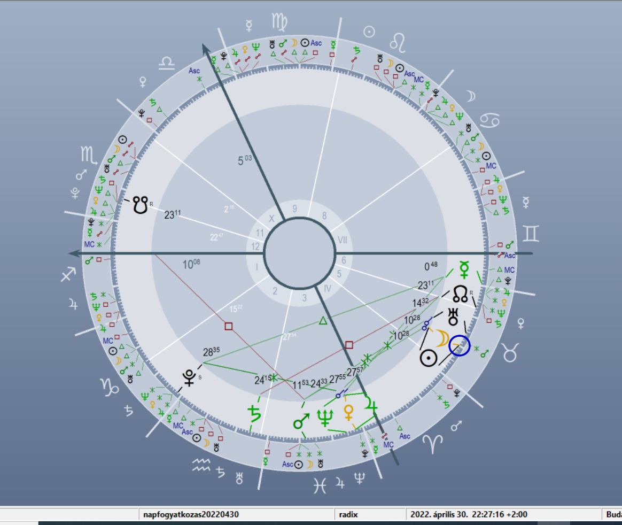622x525 pixels.
Task: Click the Sun glyph in the chart
Action: [429, 358]
